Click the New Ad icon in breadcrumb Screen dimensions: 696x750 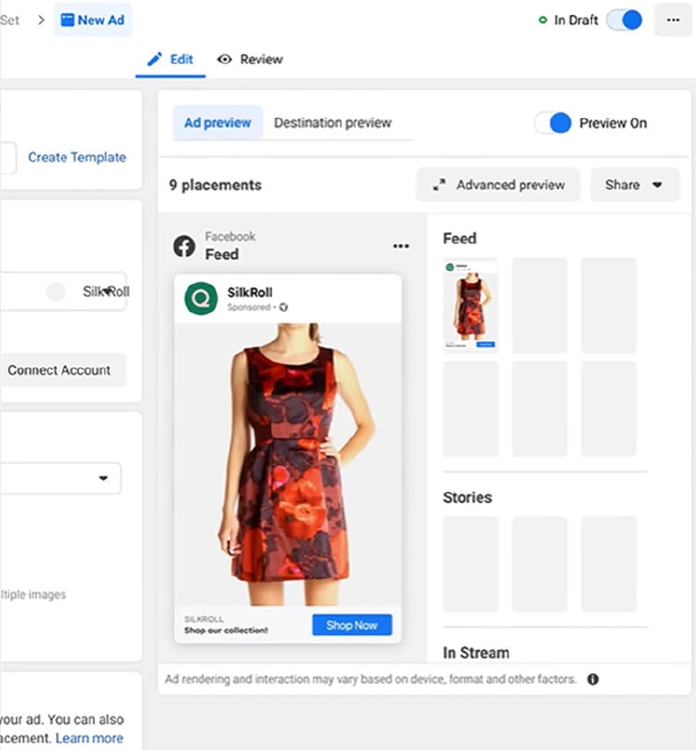(67, 19)
